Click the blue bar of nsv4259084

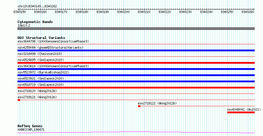click(136, 50)
